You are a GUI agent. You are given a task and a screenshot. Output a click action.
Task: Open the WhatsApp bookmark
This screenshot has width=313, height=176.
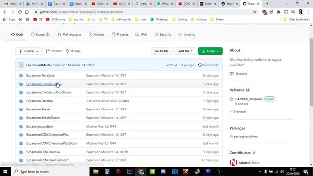coord(159,19)
